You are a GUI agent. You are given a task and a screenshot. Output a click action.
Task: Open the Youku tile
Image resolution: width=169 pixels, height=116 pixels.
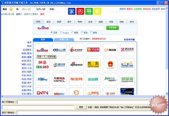(59, 91)
